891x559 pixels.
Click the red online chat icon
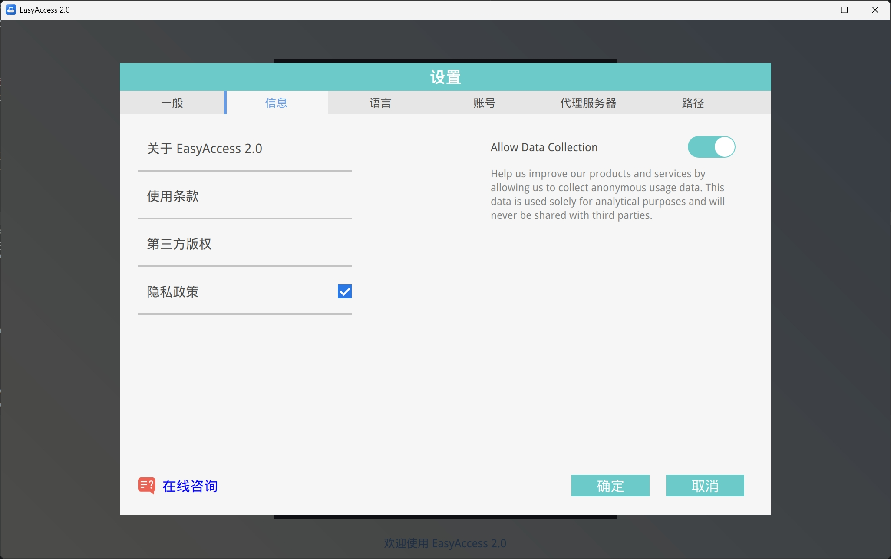[x=147, y=486]
